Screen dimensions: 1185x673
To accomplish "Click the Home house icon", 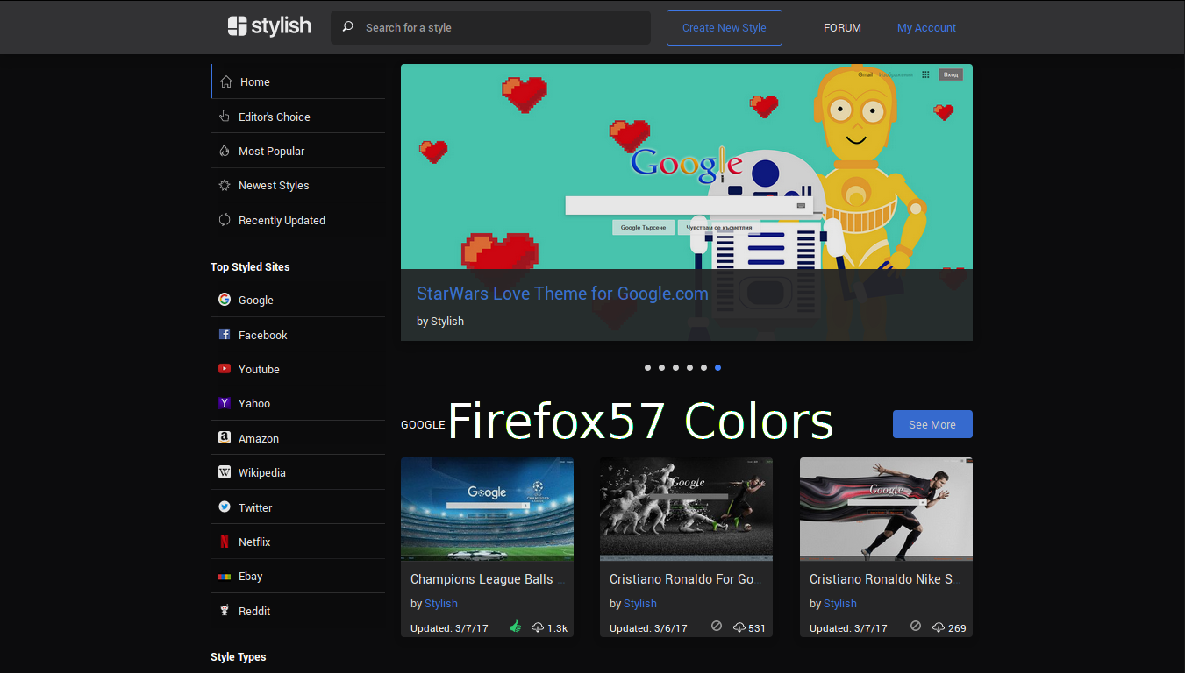I will click(x=225, y=81).
